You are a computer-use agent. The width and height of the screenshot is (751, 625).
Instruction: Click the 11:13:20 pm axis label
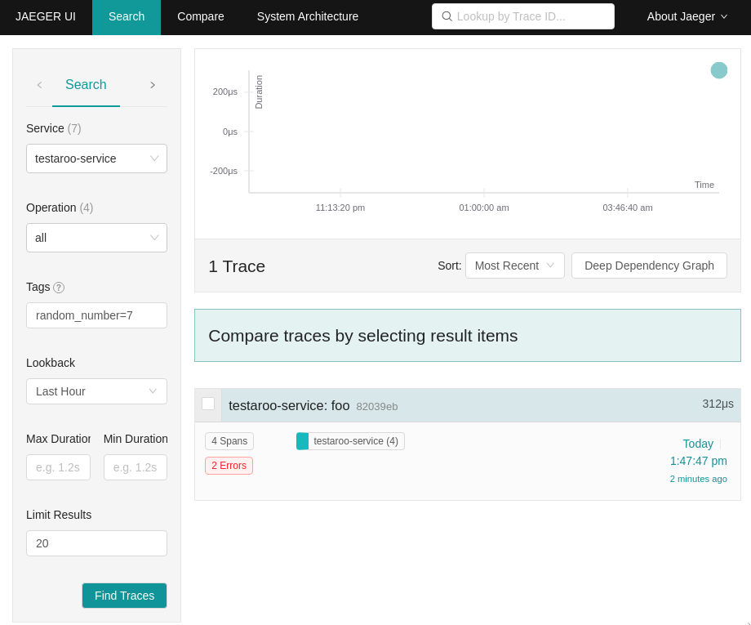pos(340,208)
